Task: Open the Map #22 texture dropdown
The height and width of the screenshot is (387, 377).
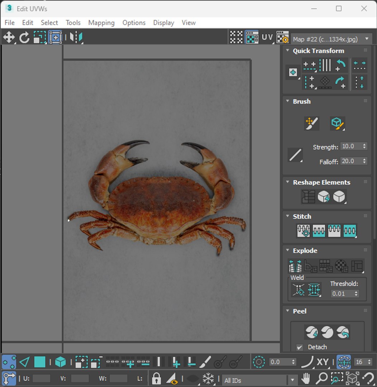Action: (x=331, y=39)
